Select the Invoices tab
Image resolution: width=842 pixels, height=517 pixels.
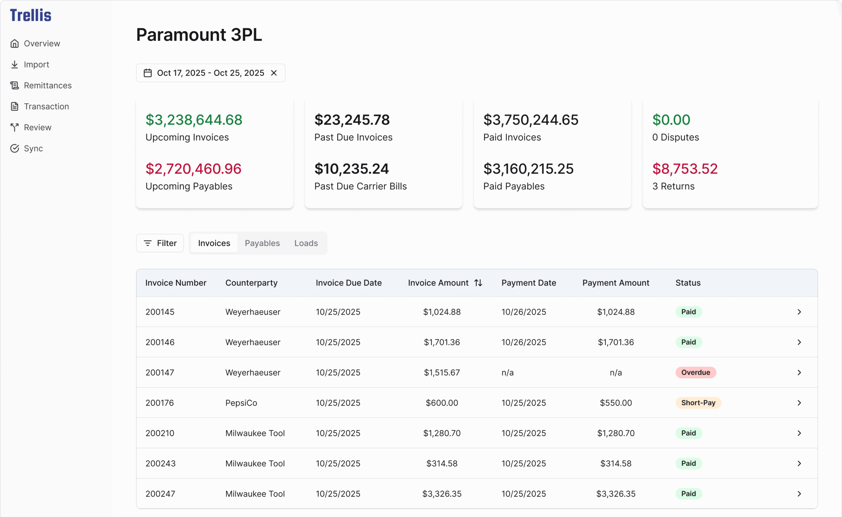214,243
